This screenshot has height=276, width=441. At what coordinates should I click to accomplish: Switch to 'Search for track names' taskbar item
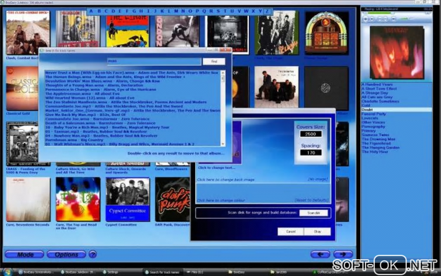coord(162,272)
